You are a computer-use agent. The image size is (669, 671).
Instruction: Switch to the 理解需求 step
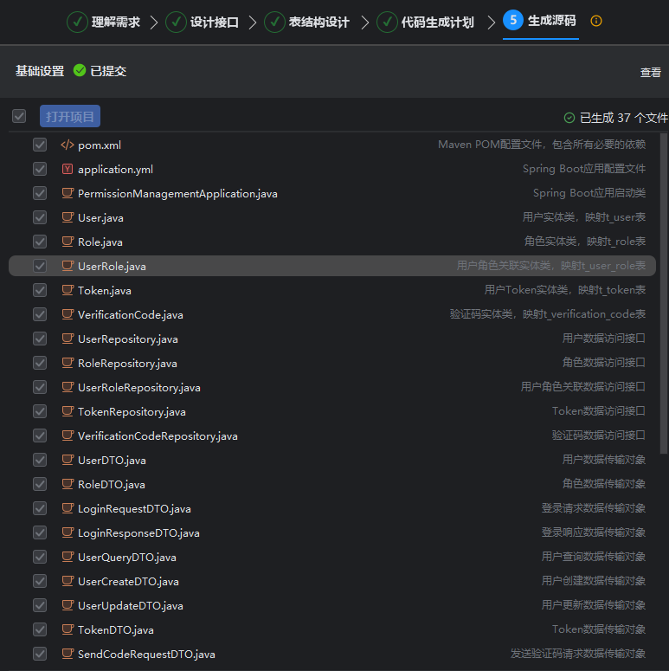(104, 22)
